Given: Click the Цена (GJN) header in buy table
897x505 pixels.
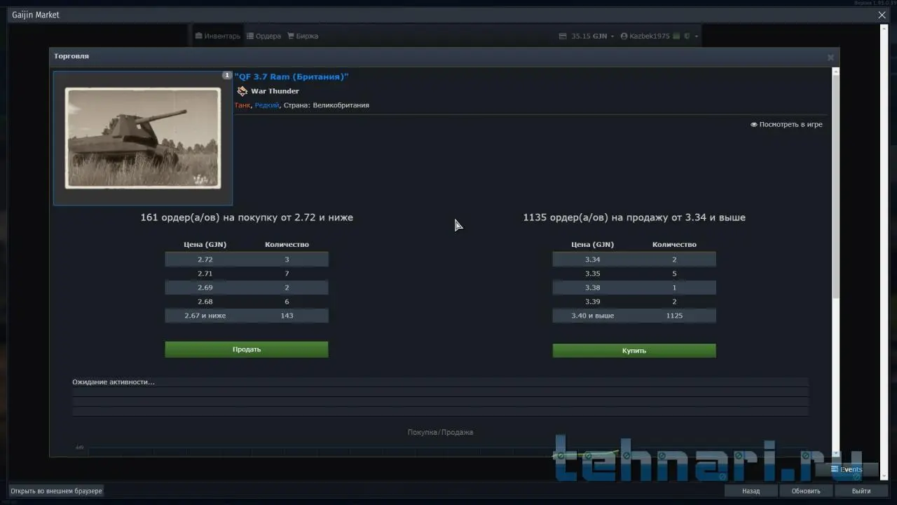Looking at the screenshot, I should click(205, 245).
